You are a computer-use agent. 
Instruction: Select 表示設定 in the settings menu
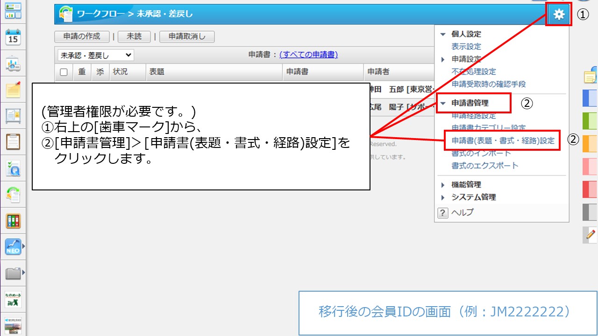pyautogui.click(x=466, y=47)
